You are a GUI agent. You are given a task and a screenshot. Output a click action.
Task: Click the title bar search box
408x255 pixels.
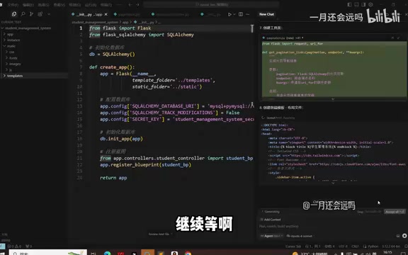point(211,4)
